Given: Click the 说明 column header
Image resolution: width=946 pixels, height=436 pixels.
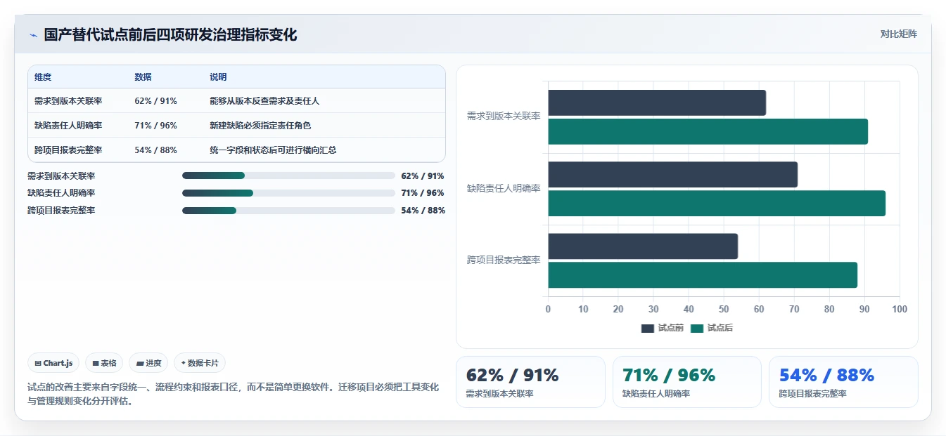Looking at the screenshot, I should pyautogui.click(x=218, y=77).
